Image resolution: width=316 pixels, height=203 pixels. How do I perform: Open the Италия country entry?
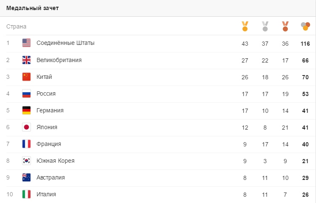click(46, 194)
